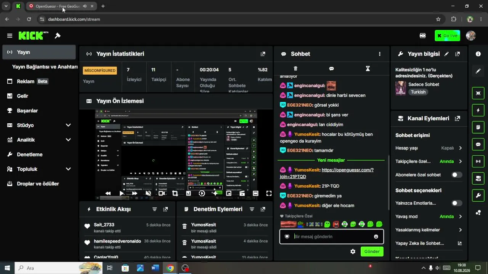This screenshot has height=274, width=488.
Task: Click the Turkish language tag
Action: coord(418,92)
